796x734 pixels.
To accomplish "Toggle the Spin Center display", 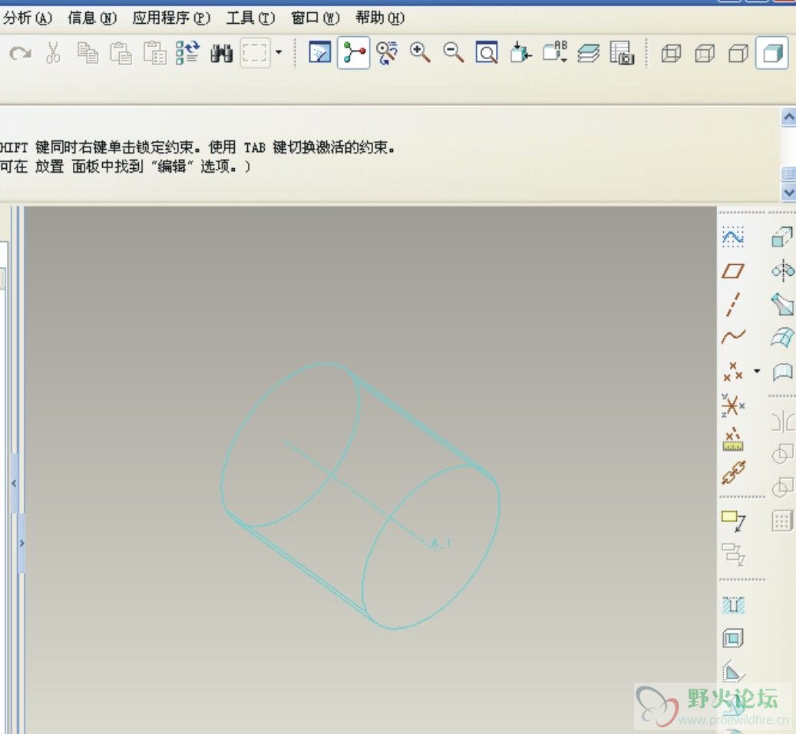I will tap(353, 53).
